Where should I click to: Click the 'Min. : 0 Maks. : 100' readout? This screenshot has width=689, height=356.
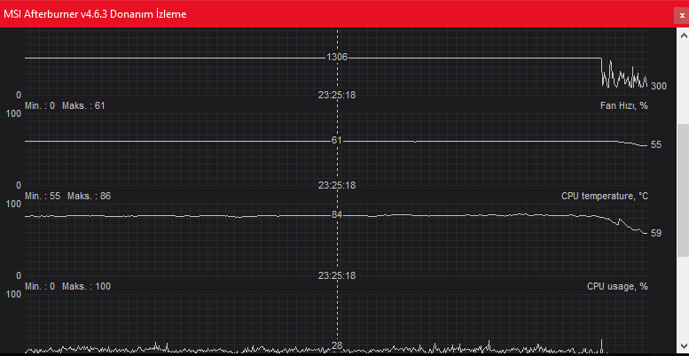pyautogui.click(x=67, y=287)
